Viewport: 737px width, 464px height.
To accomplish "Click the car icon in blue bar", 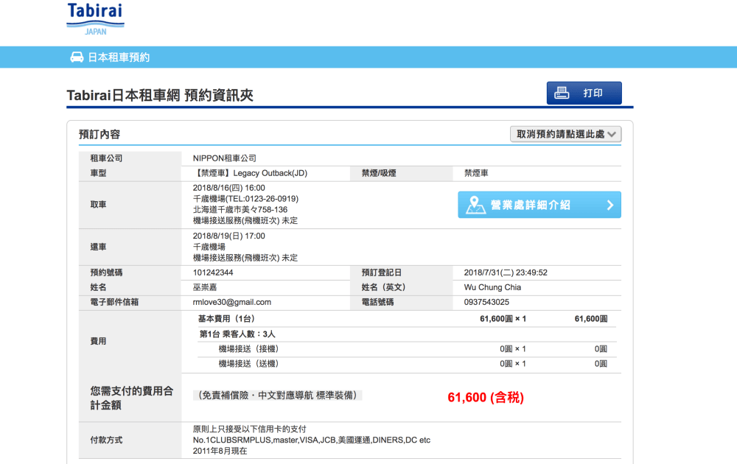I will [x=77, y=57].
